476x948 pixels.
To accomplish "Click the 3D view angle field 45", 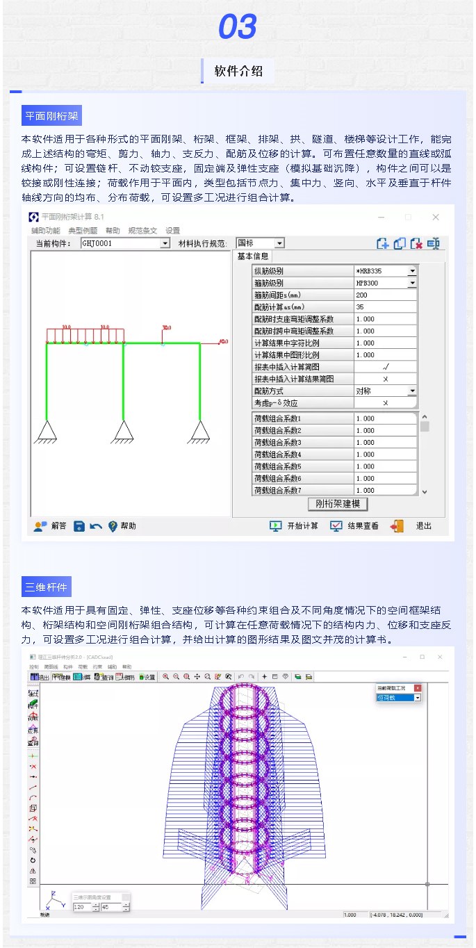I will point(110,907).
